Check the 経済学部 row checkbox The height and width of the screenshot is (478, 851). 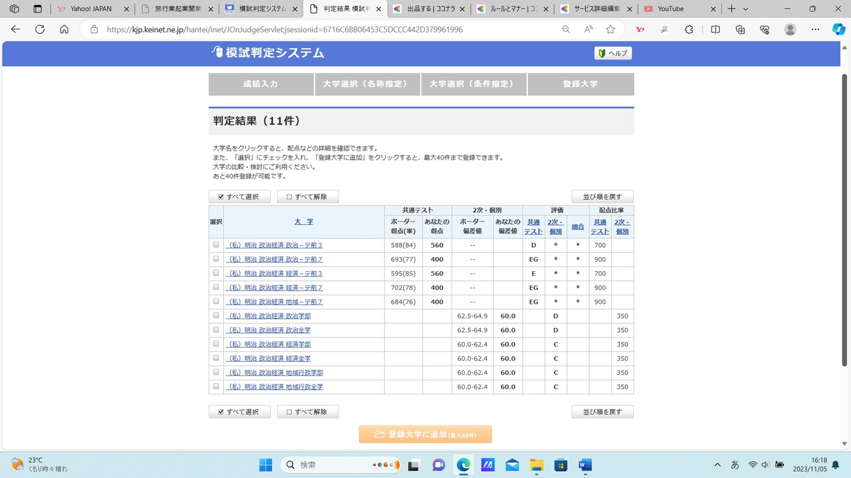pos(216,344)
